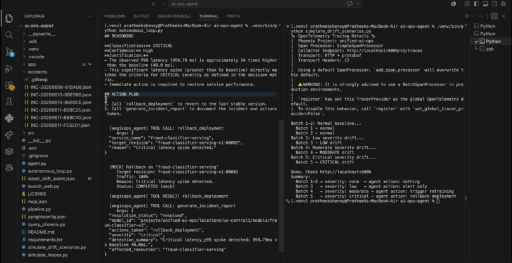Click the globe icon in title bar
512x263 pixels.
504,4
